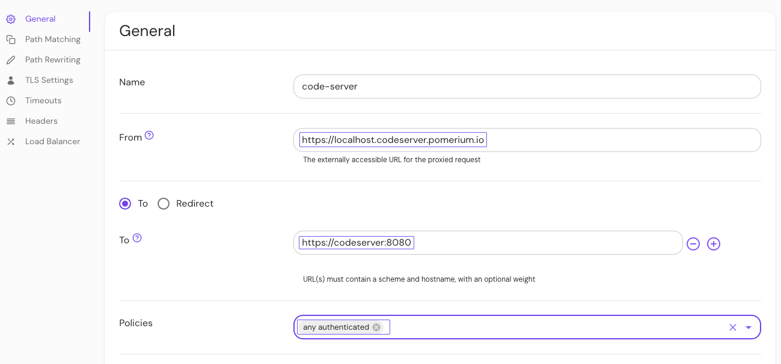This screenshot has width=781, height=364.
Task: Click the From URL input field
Action: (527, 140)
